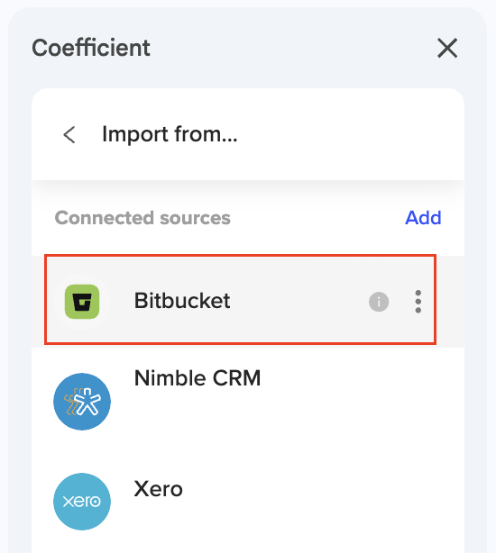Click the Import from... heading
This screenshot has width=496, height=553.
coord(170,134)
